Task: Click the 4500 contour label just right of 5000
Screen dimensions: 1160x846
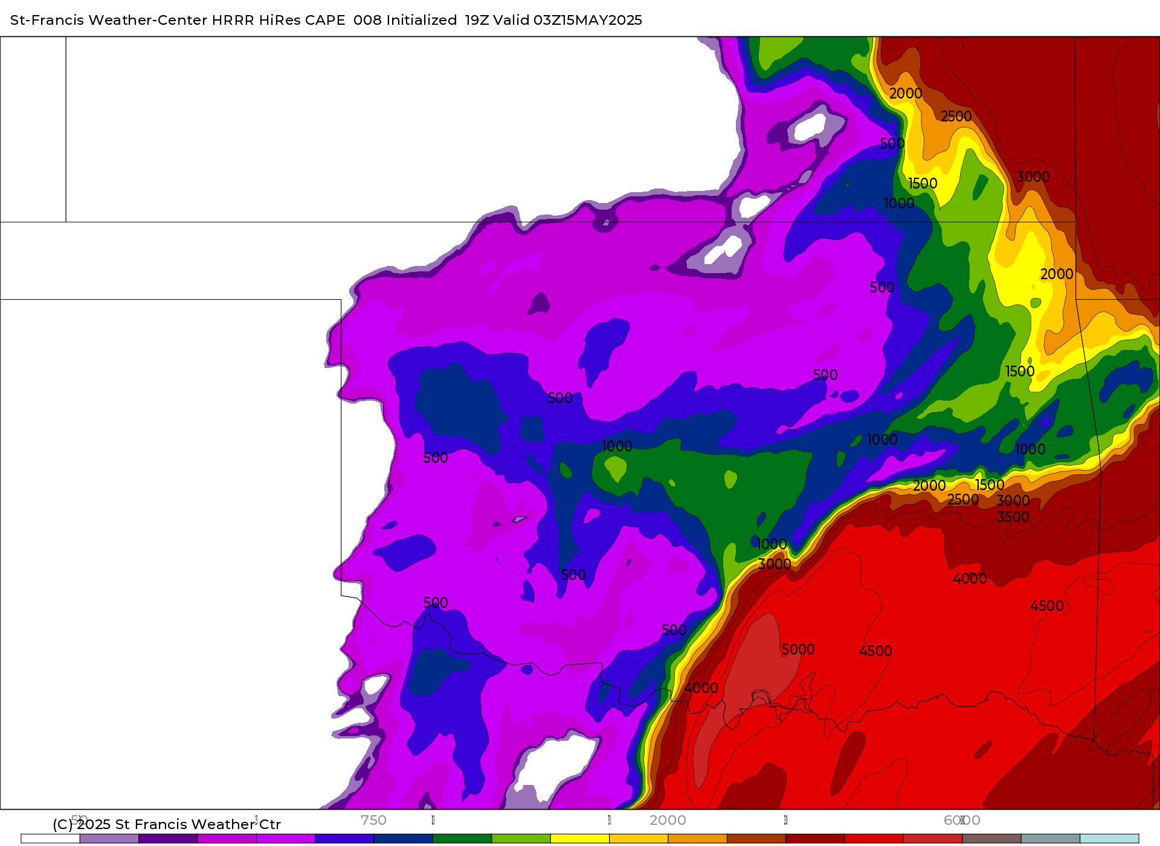Action: pos(875,651)
